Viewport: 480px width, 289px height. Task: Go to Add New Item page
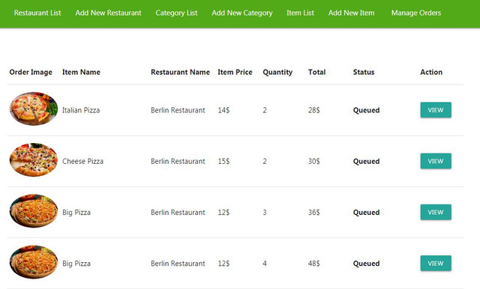coord(352,13)
